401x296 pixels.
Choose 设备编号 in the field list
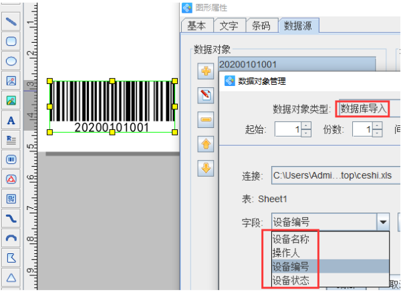coord(330,267)
